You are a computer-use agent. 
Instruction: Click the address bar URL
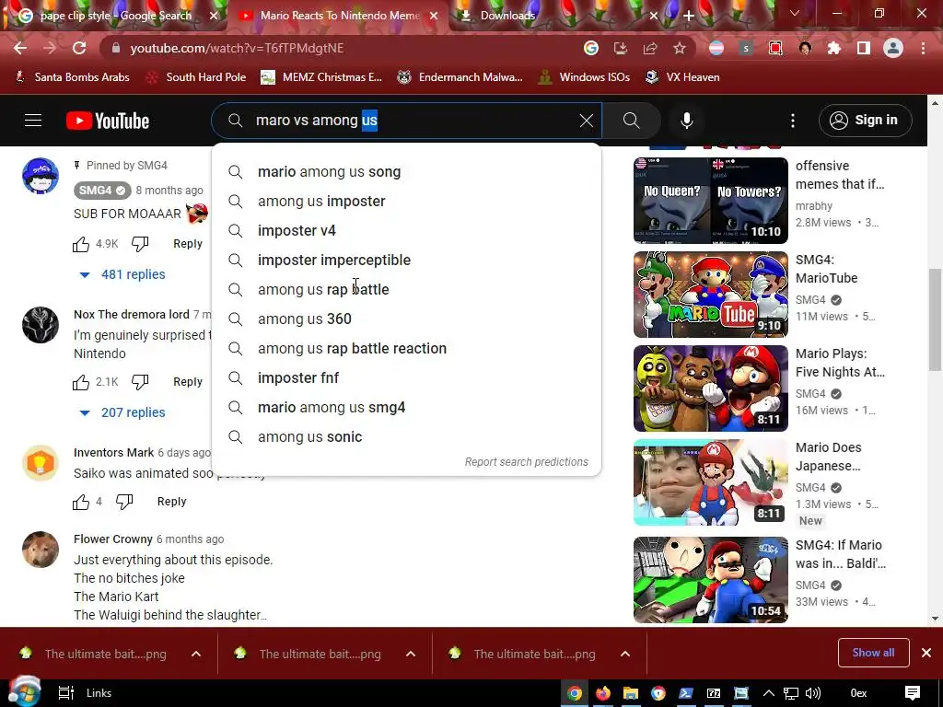237,48
